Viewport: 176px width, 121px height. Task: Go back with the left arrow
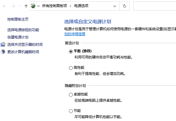pos(4,6)
